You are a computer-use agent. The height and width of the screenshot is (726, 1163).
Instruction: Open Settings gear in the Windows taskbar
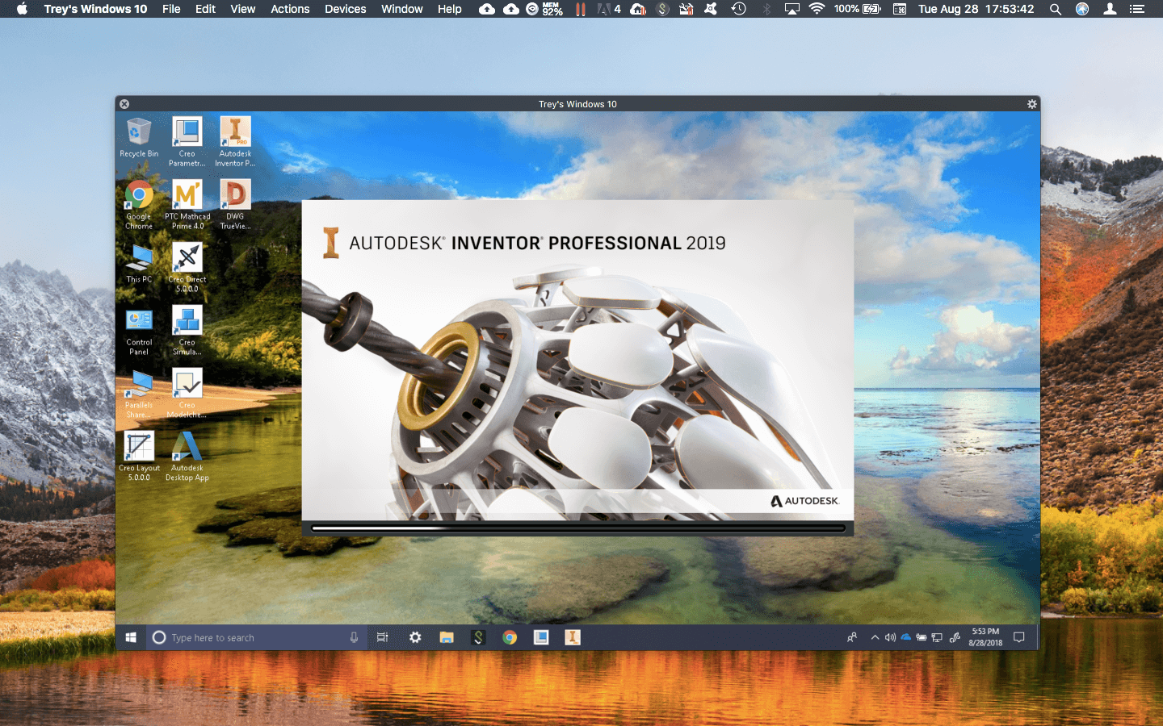[415, 637]
